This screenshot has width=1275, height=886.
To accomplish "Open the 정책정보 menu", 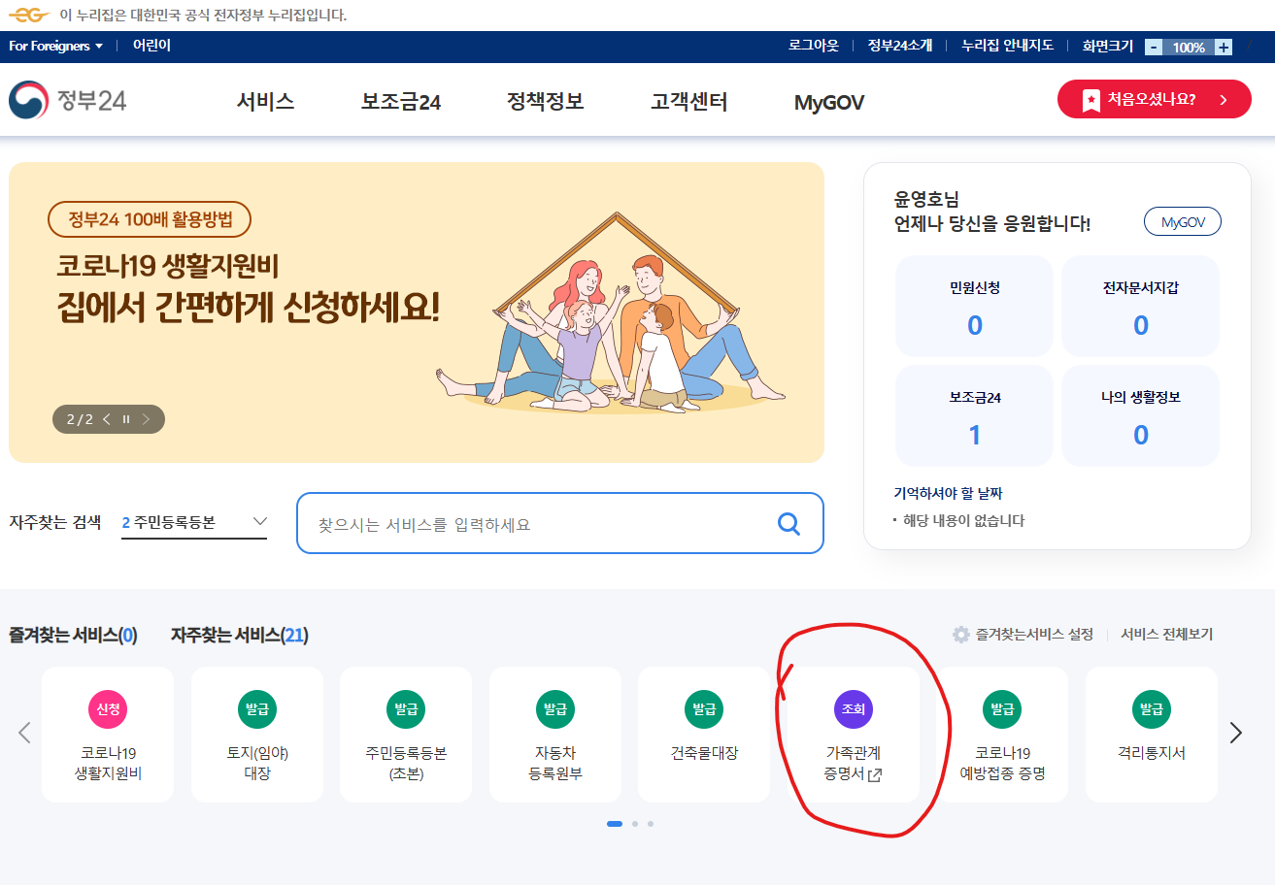I will click(x=545, y=102).
